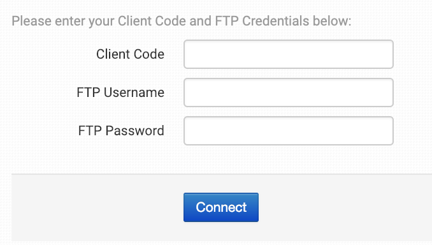
Task: Set focus on the bottom password box
Action: (289, 131)
